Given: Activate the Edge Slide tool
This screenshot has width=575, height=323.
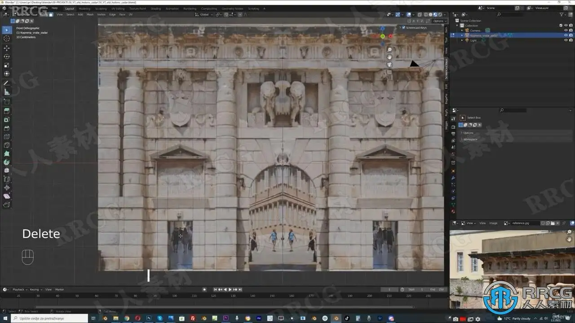Looking at the screenshot, I should pyautogui.click(x=7, y=179).
